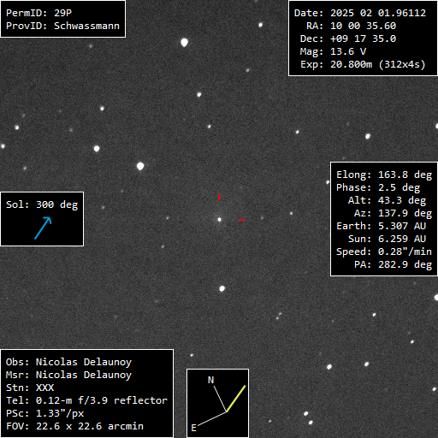This screenshot has height=438, width=438.
Task: Click the PA: 282.9 deg line
Action: [393, 264]
